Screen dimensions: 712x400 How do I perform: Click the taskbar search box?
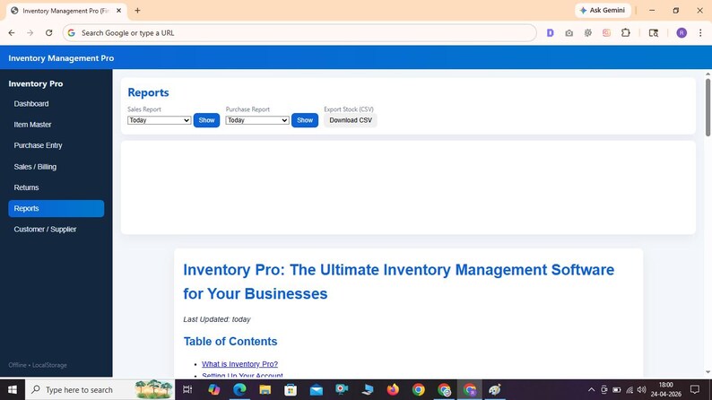coord(100,389)
